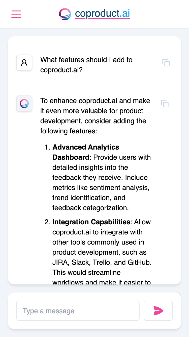The height and width of the screenshot is (337, 189).
Task: Select the 'Advanced Analytics Dashboard' bold heading
Action: 86,152
